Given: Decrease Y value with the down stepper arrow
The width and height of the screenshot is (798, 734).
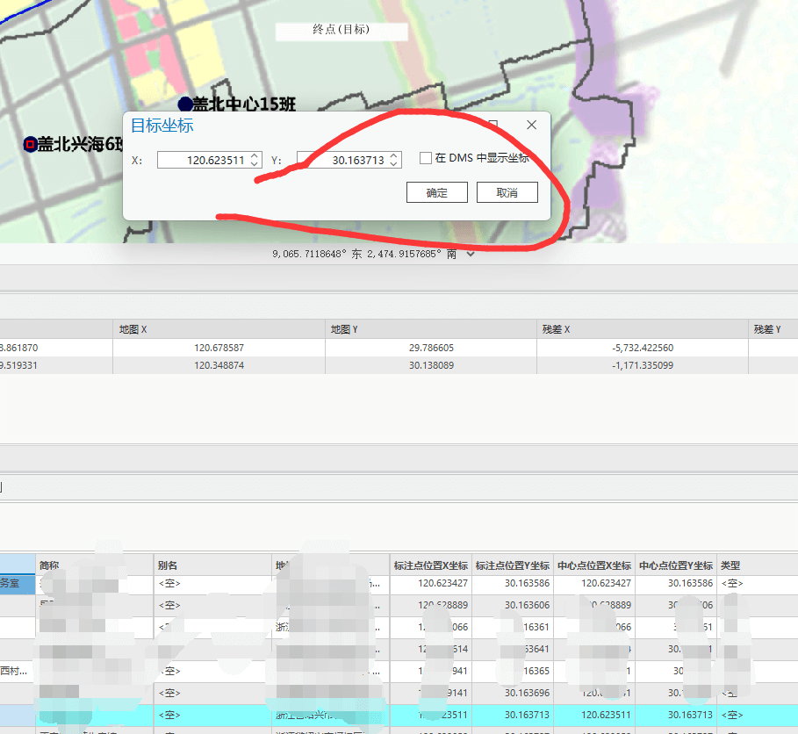Looking at the screenshot, I should point(395,164).
